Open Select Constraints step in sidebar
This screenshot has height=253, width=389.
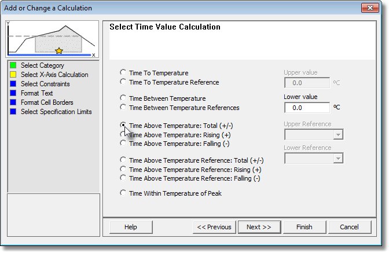[45, 84]
